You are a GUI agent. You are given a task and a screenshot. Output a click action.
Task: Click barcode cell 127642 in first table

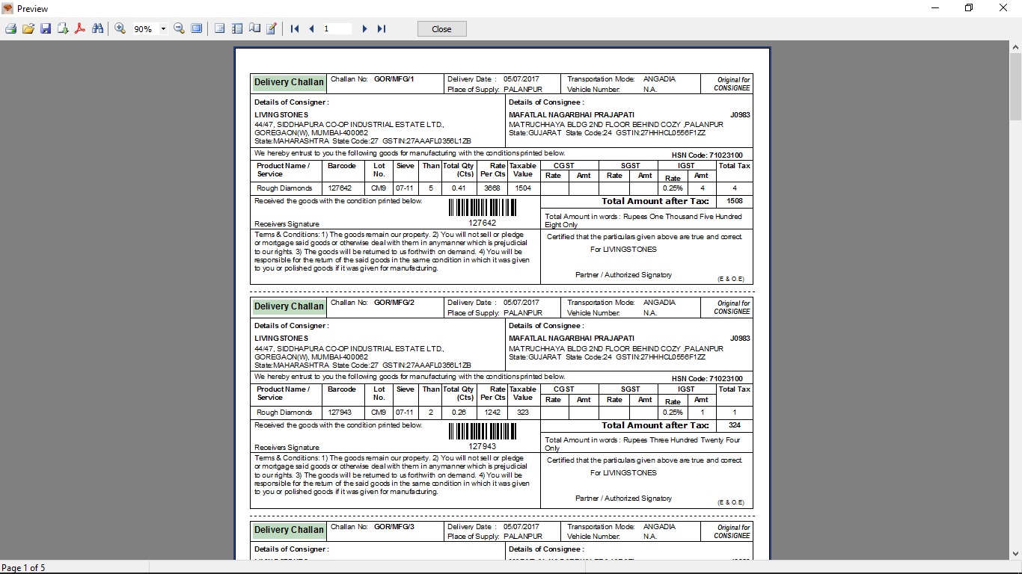pyautogui.click(x=340, y=188)
